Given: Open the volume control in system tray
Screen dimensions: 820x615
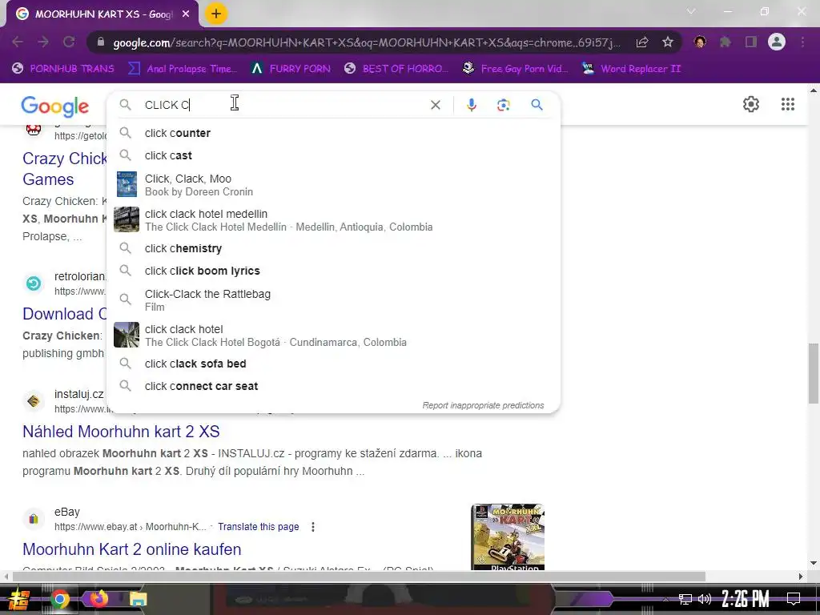Looking at the screenshot, I should pyautogui.click(x=705, y=599).
